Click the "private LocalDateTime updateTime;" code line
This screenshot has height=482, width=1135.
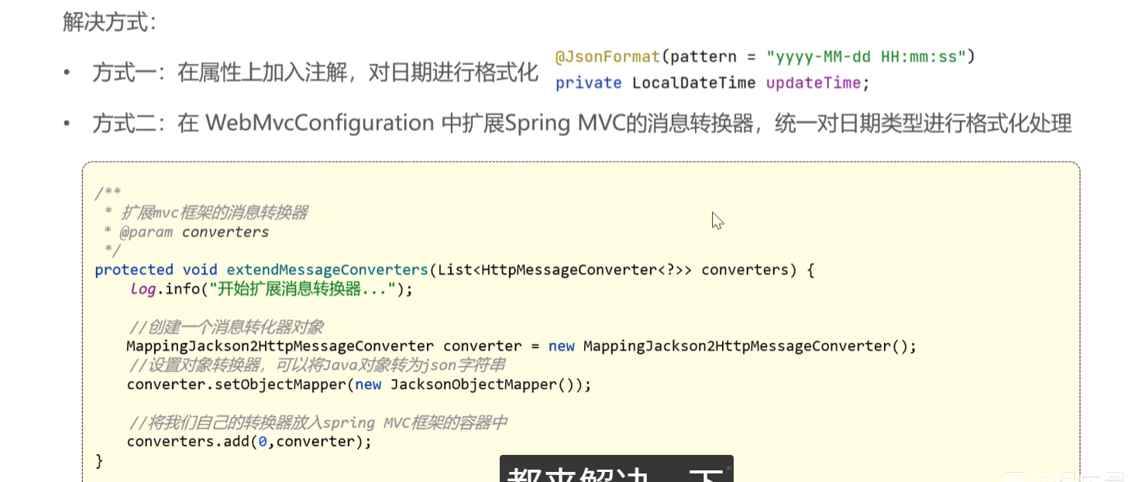[713, 83]
